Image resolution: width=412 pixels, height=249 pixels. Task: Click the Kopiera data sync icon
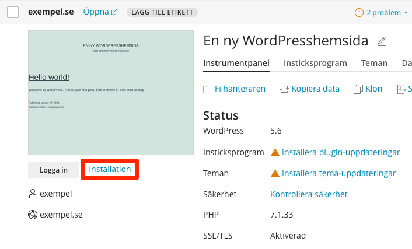pyautogui.click(x=284, y=89)
